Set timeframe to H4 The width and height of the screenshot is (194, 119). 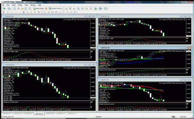point(64,12)
